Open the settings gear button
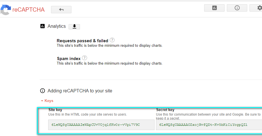Screen dimensions: 262x136 tap(256, 8)
